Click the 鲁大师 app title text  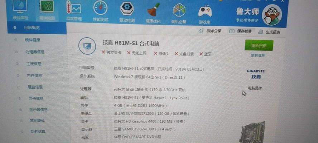coord(247,11)
